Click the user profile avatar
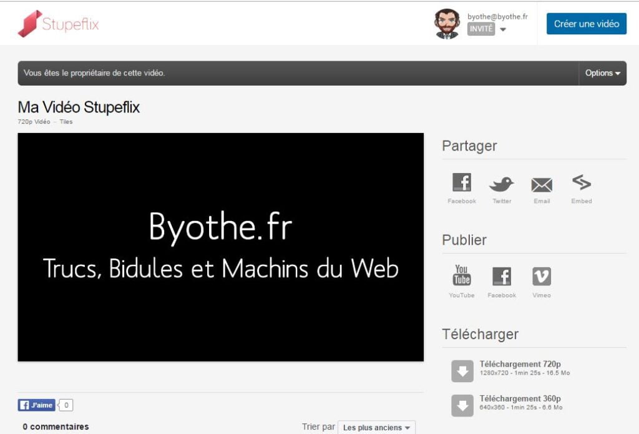The image size is (639, 434). click(447, 23)
